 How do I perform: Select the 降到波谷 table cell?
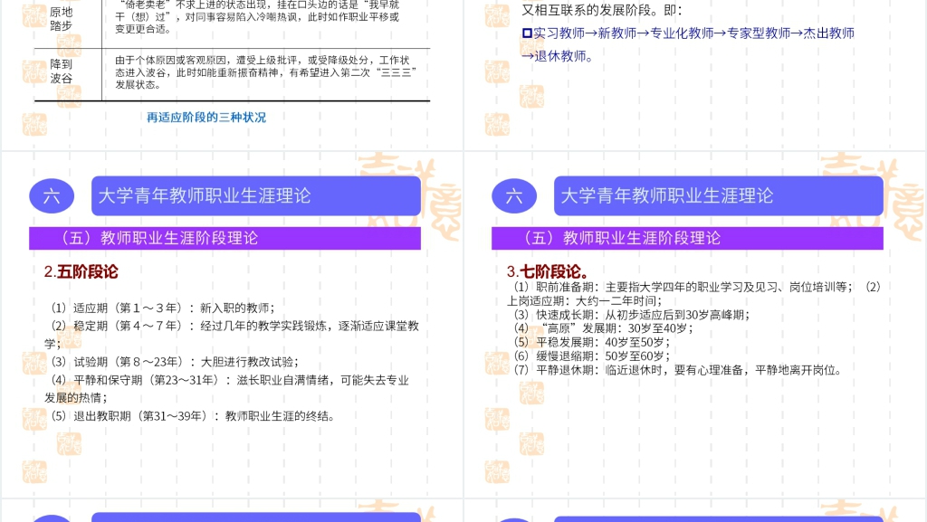(62, 71)
